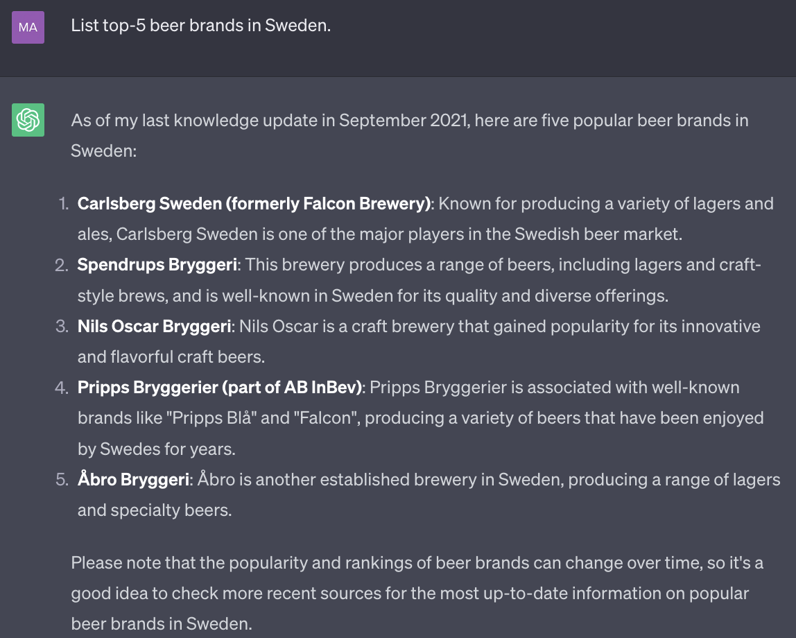
Task: Click the bold Carlsberg Sweden heading
Action: [254, 204]
